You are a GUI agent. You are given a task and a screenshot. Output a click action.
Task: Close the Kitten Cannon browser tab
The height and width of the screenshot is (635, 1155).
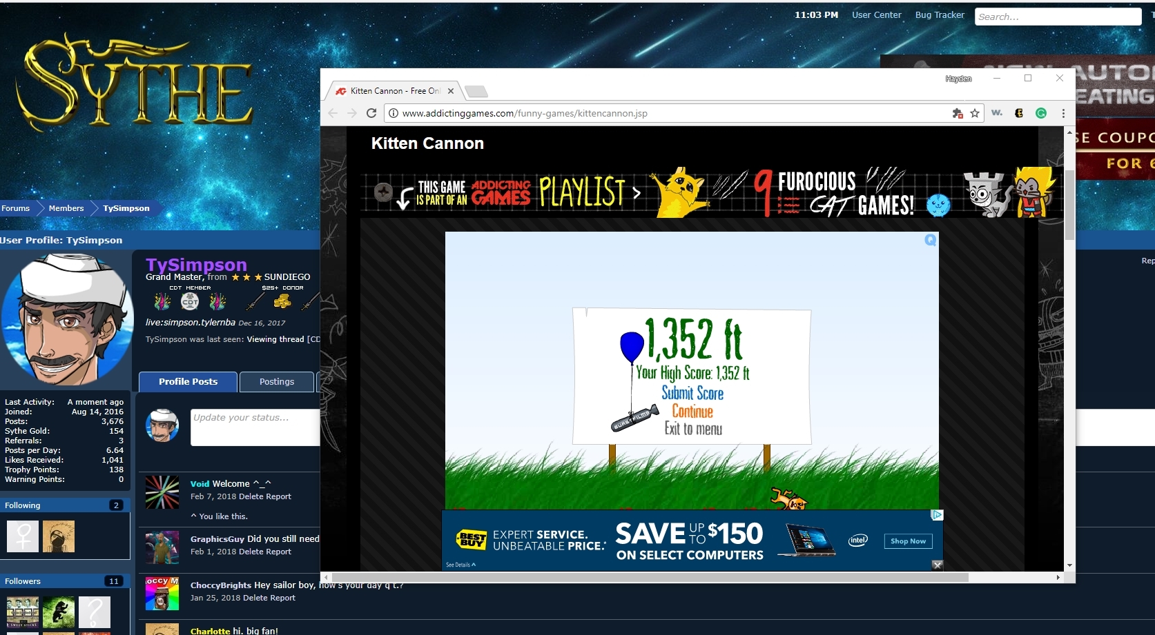[451, 91]
